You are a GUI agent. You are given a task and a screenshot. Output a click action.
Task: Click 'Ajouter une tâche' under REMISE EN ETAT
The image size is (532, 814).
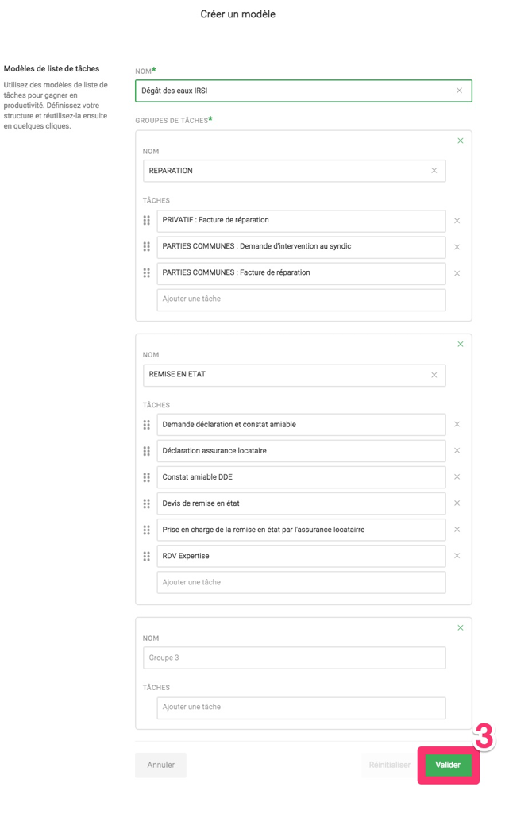(x=301, y=583)
